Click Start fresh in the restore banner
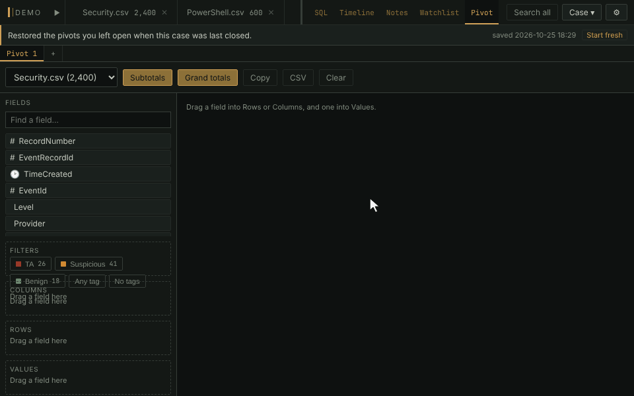The height and width of the screenshot is (396, 634). coord(604,35)
